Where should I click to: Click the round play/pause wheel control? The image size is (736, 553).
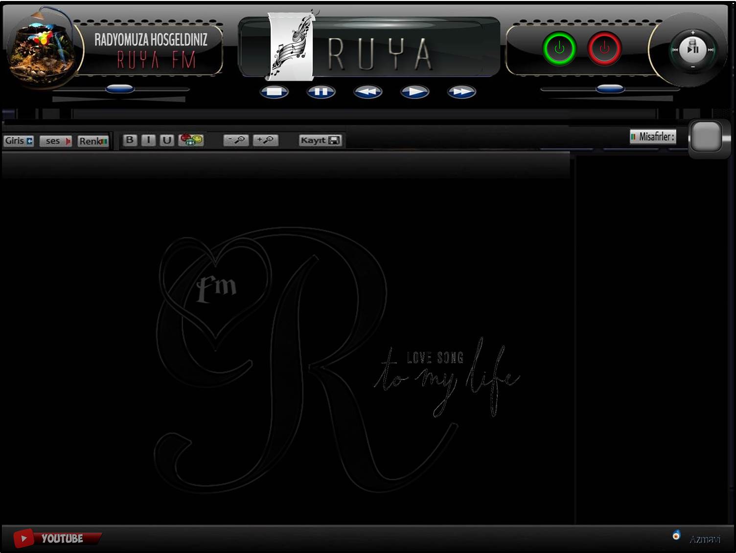692,49
